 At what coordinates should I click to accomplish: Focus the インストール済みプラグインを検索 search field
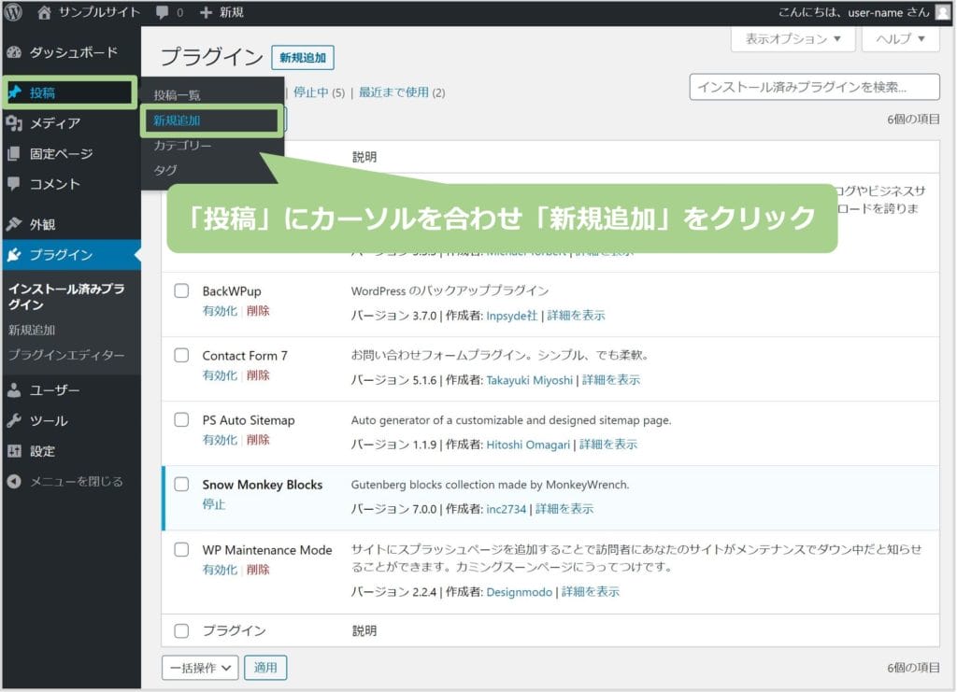(x=814, y=87)
